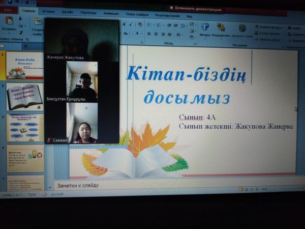
Task: Click the Остановить демонстрацию button
Action: (x=197, y=9)
